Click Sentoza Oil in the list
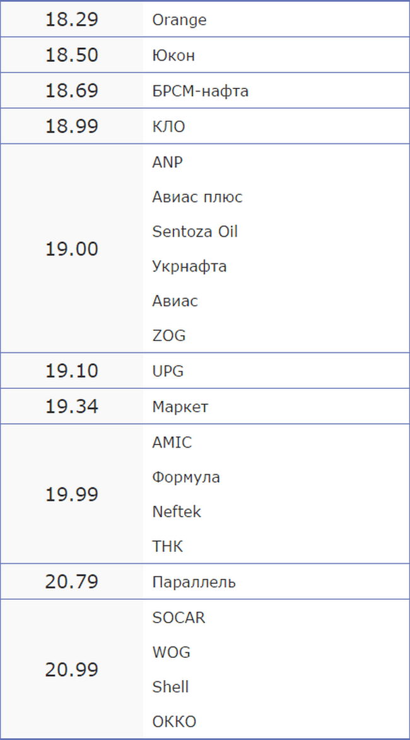Viewport: 410px width, 740px height. point(195,232)
